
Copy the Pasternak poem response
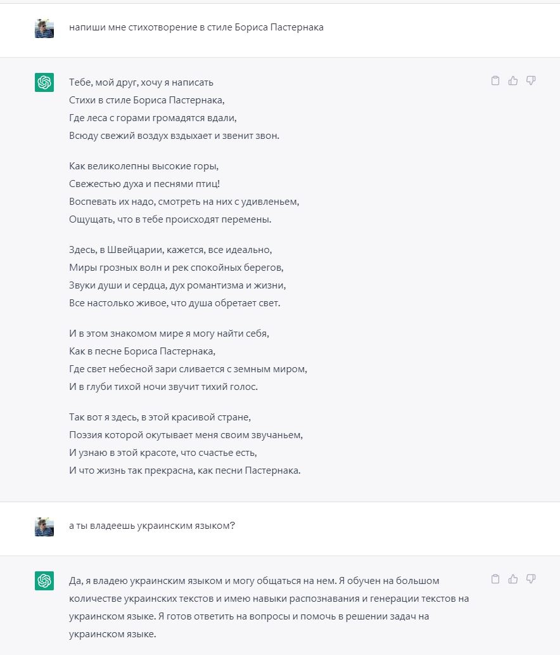495,81
